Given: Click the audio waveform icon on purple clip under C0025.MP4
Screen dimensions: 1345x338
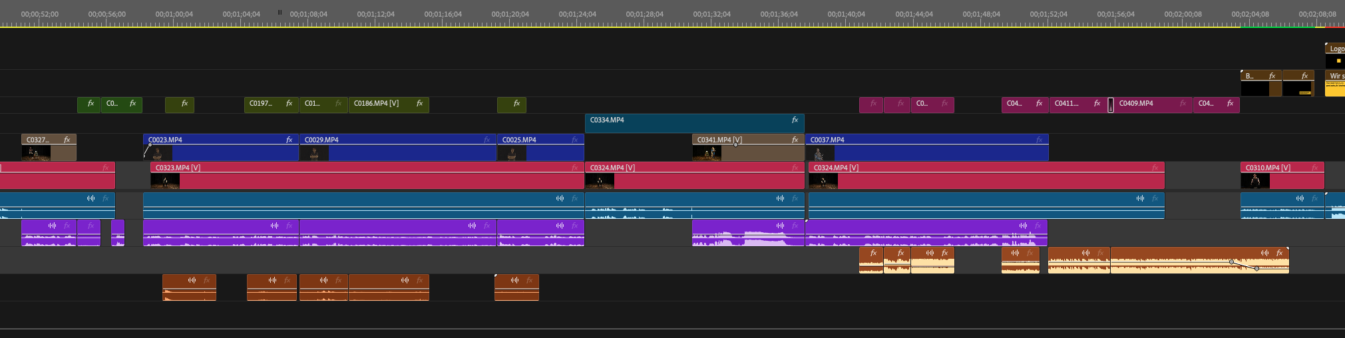Looking at the screenshot, I should (x=560, y=226).
